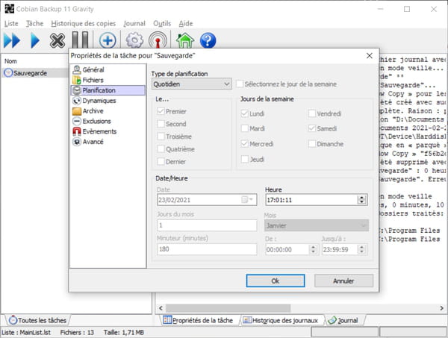Open the Outils menu

click(x=162, y=23)
